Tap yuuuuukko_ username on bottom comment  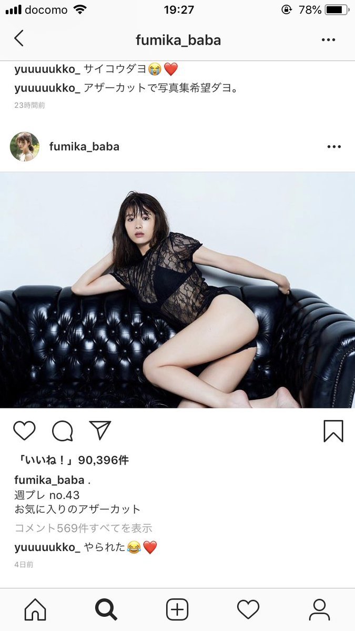coord(47,547)
